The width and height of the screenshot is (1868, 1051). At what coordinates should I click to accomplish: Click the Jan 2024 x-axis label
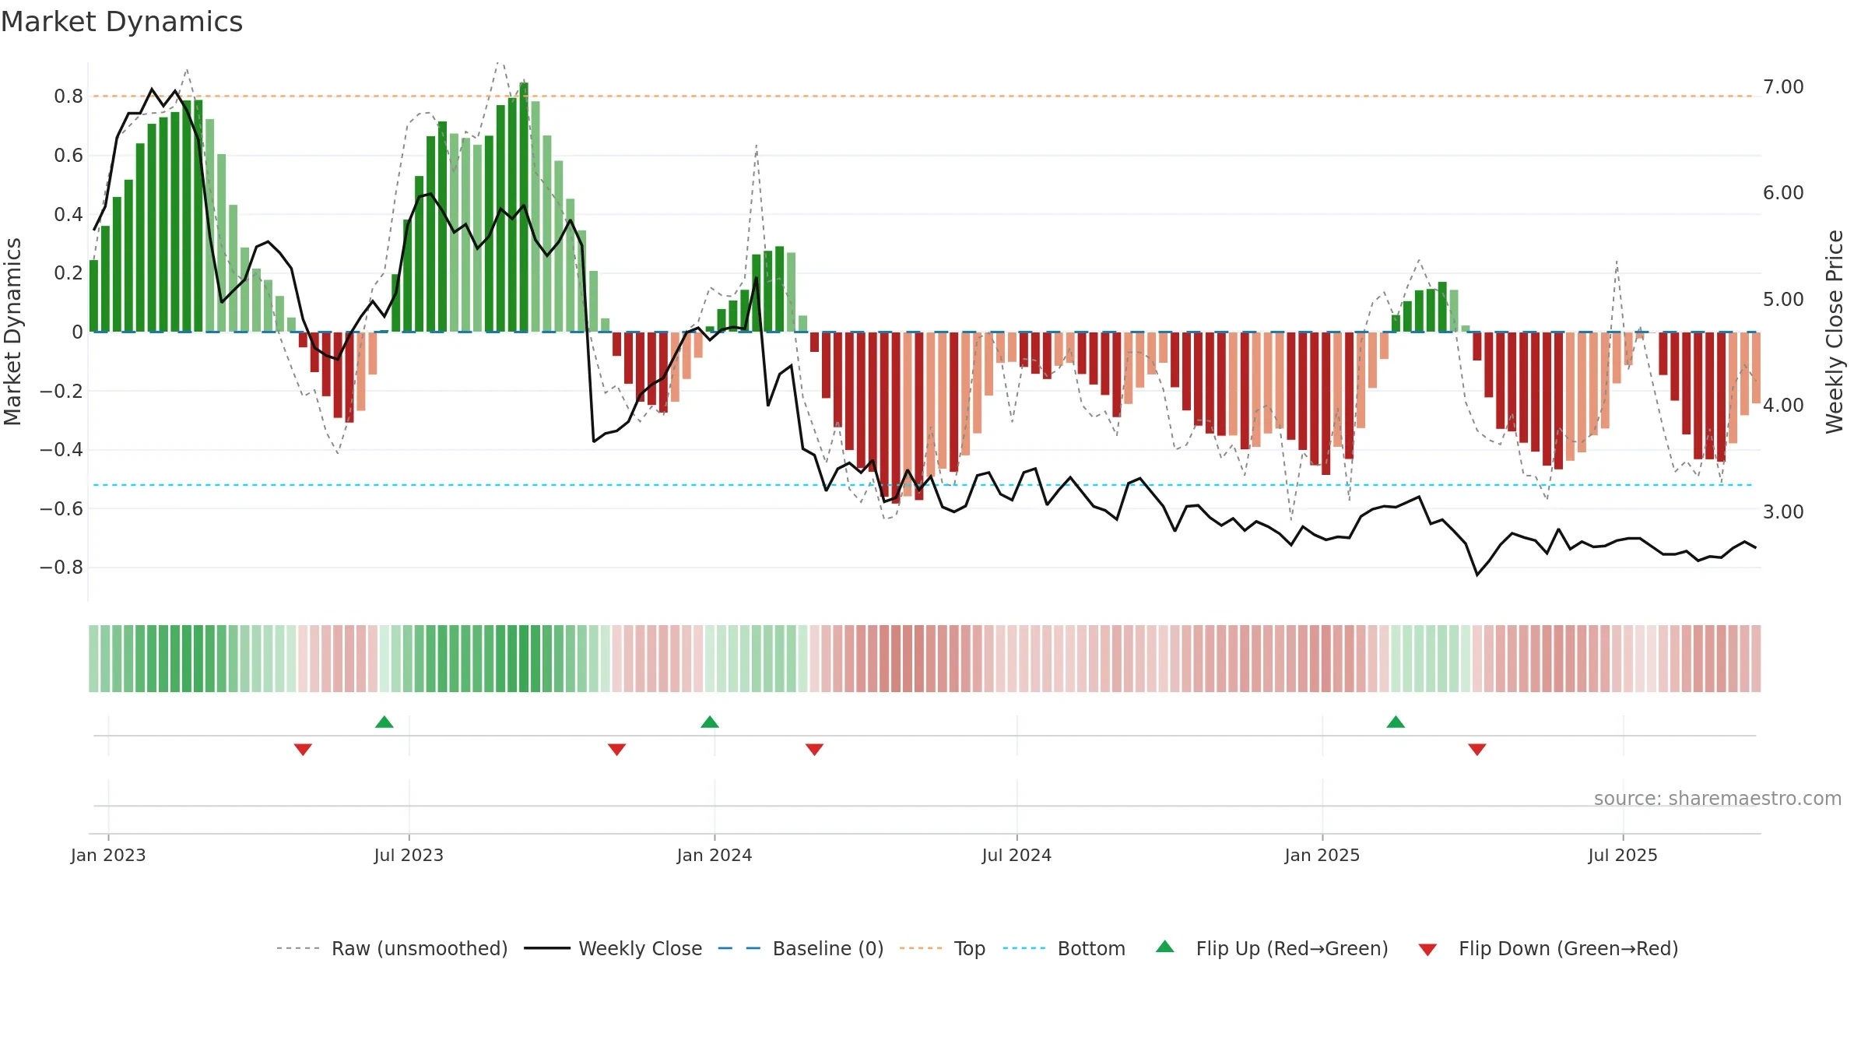[x=715, y=855]
